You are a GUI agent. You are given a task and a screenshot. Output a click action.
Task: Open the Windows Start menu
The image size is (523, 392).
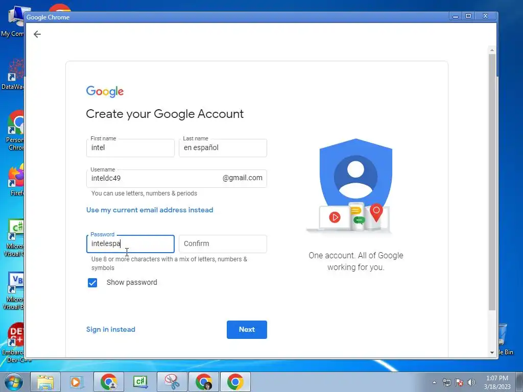[13, 382]
